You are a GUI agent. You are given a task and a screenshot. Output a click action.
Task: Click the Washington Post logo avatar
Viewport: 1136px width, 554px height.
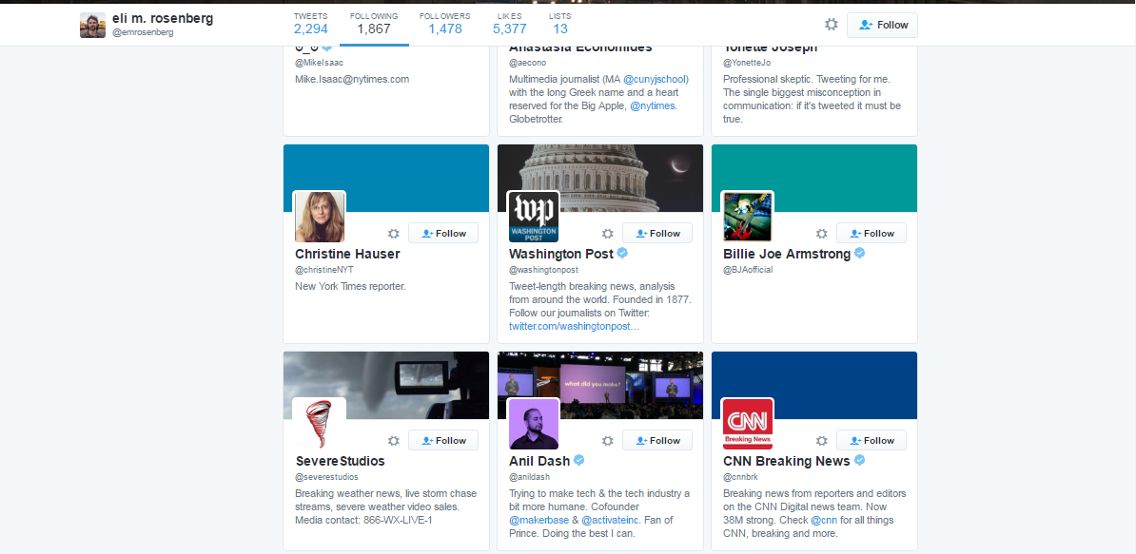533,217
